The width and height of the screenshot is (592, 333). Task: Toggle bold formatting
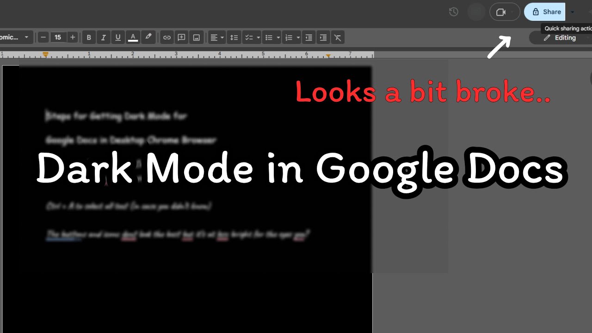tap(89, 37)
